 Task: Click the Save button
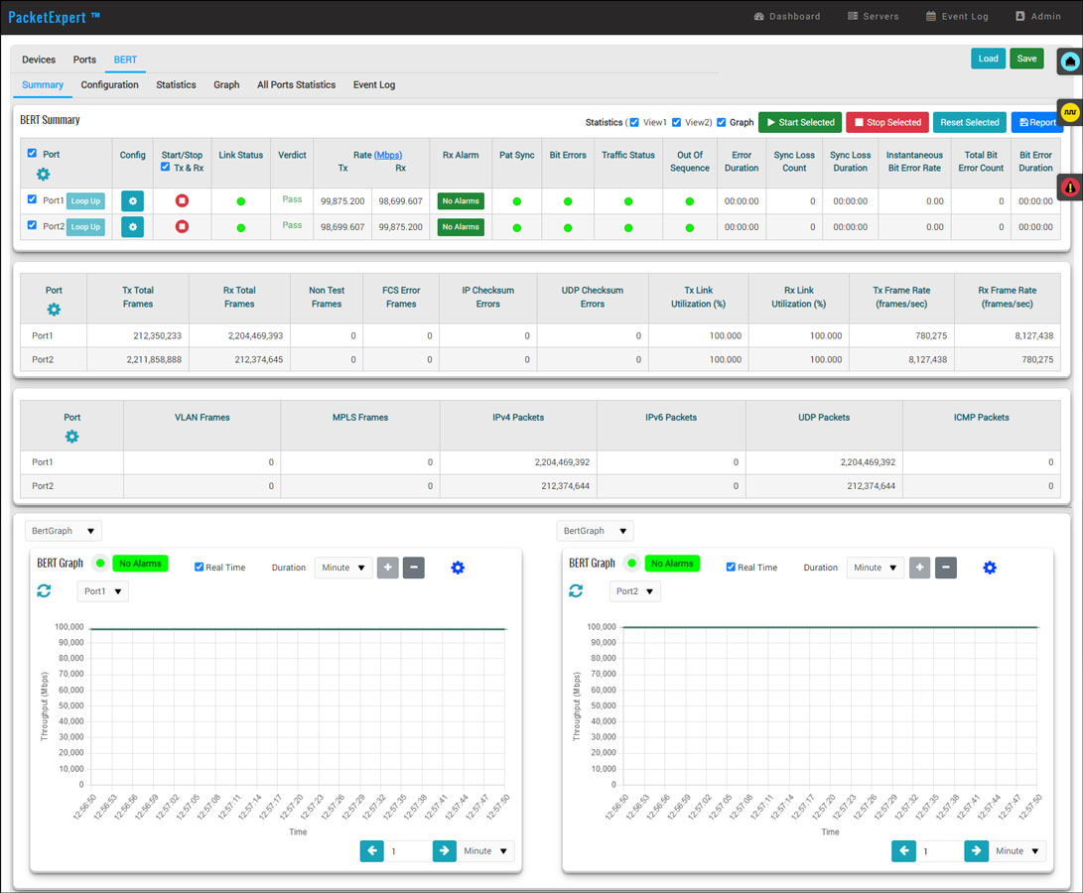[x=1027, y=59]
